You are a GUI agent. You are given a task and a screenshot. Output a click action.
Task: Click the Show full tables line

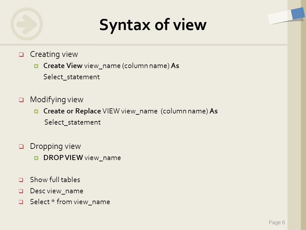click(55, 180)
